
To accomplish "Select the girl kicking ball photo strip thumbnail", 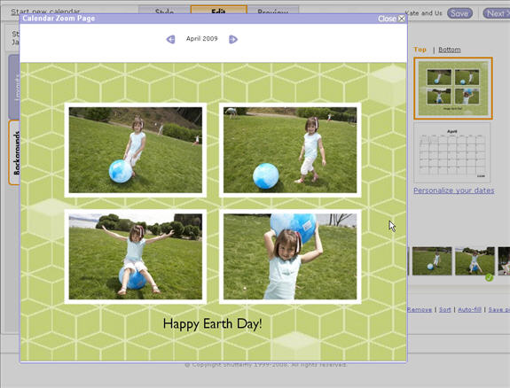I will (432, 261).
